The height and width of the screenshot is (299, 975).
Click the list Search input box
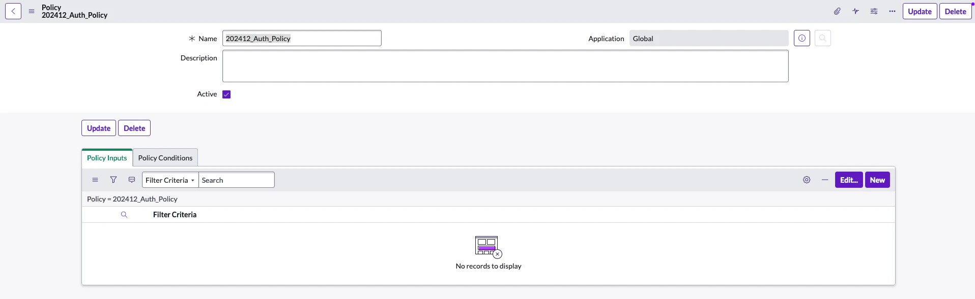click(x=237, y=180)
